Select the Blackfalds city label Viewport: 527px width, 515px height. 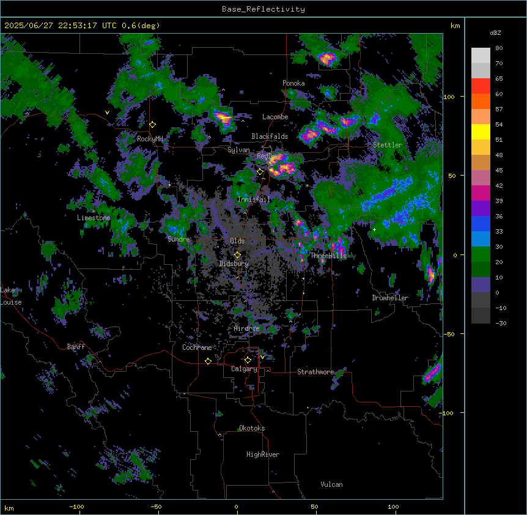pos(270,136)
